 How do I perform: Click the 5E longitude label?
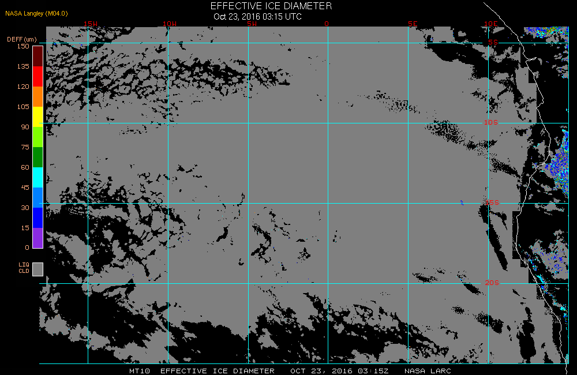coord(413,24)
